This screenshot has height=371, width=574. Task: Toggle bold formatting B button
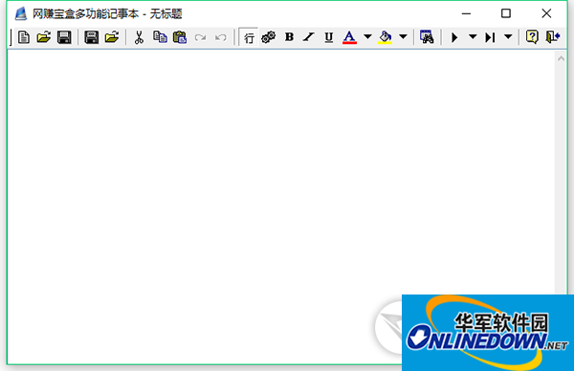coord(289,37)
